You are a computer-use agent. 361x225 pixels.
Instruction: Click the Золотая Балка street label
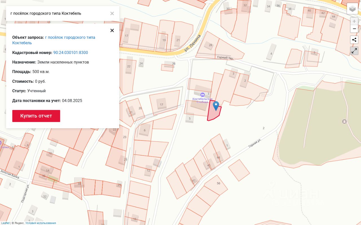click(10, 174)
